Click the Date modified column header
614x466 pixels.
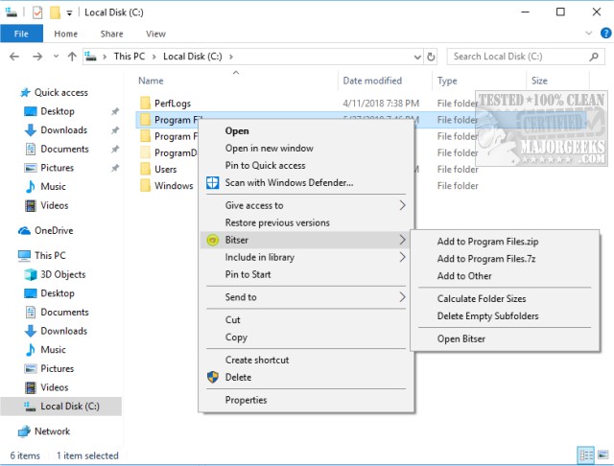(372, 82)
